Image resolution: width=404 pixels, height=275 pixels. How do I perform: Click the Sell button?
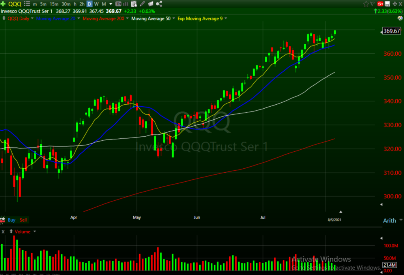pyautogui.click(x=24, y=220)
